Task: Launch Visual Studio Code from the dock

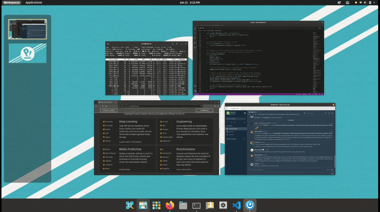Action: tap(236, 205)
